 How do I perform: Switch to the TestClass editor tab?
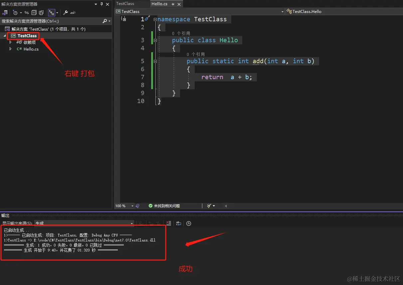pyautogui.click(x=125, y=4)
